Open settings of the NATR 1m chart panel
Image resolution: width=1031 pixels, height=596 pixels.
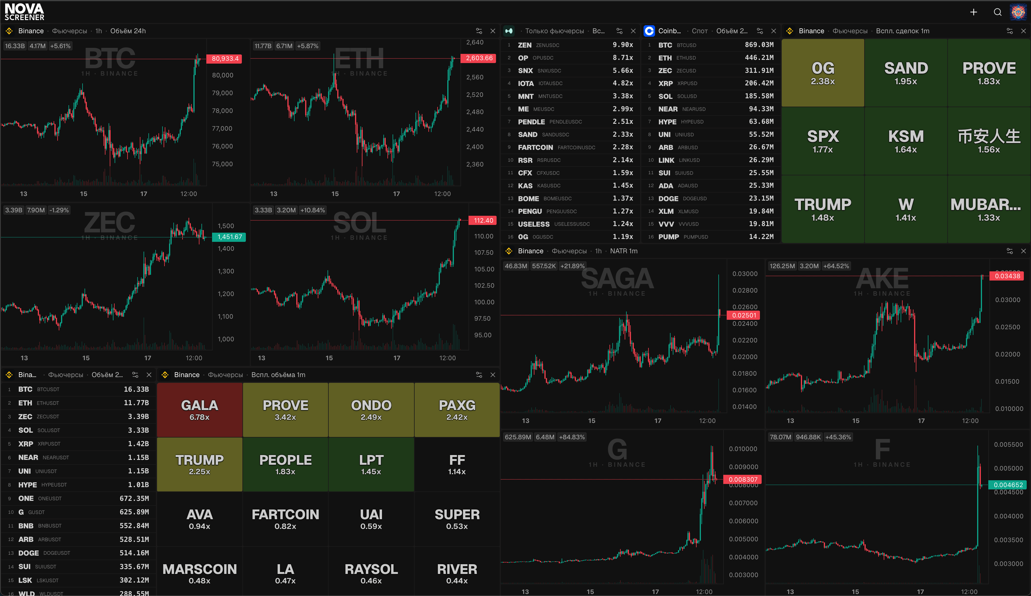coord(1009,251)
